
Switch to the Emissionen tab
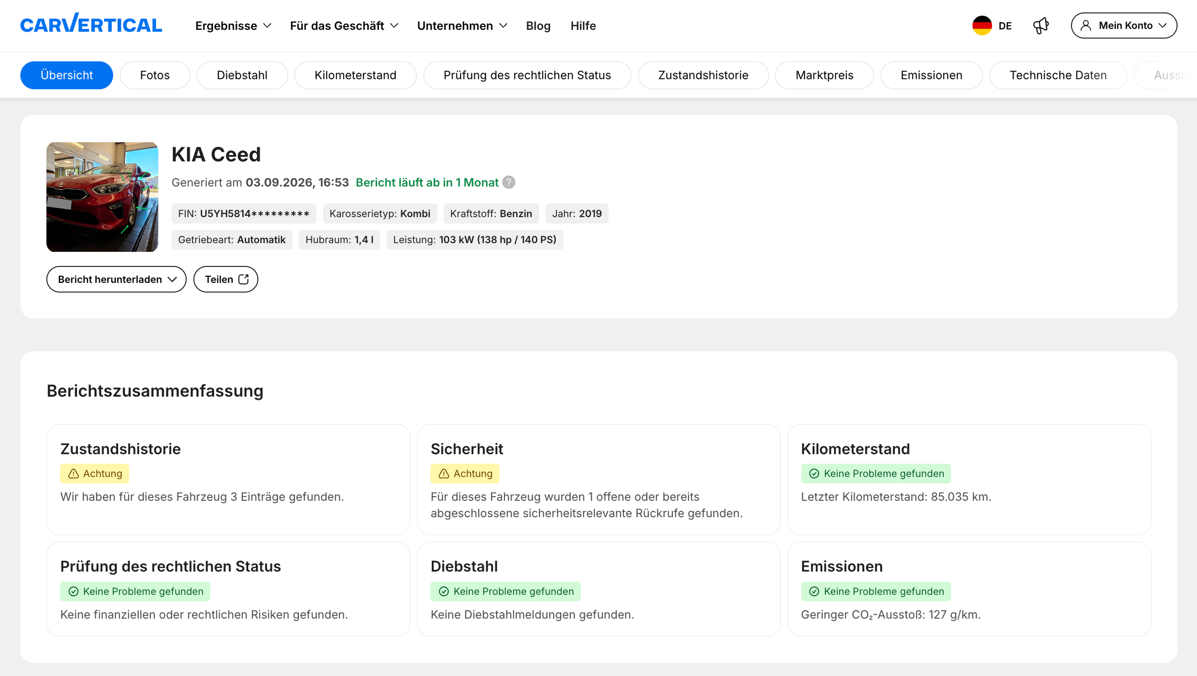coord(931,75)
